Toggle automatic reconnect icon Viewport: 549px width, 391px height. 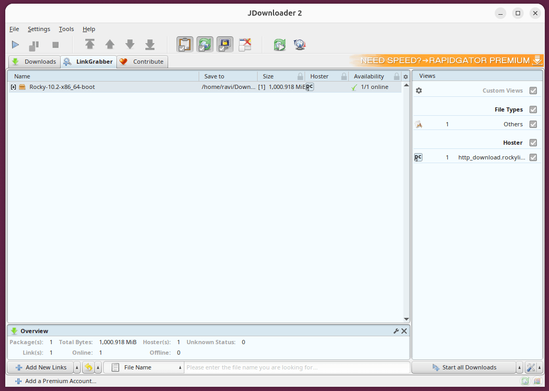(x=205, y=44)
